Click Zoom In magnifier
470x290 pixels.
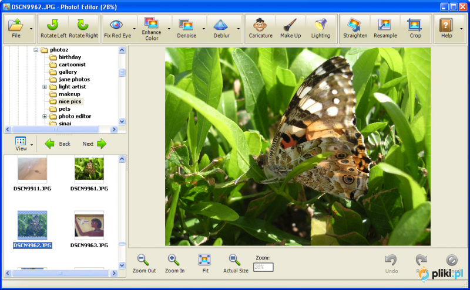pyautogui.click(x=174, y=264)
